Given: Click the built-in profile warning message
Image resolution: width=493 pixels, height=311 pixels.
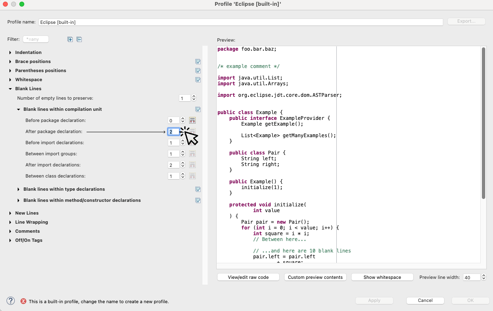Looking at the screenshot, I should pyautogui.click(x=99, y=302).
